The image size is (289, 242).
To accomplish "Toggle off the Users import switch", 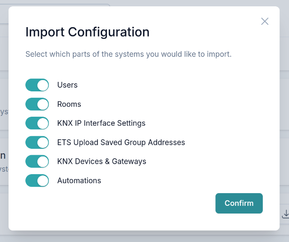I will [x=37, y=85].
